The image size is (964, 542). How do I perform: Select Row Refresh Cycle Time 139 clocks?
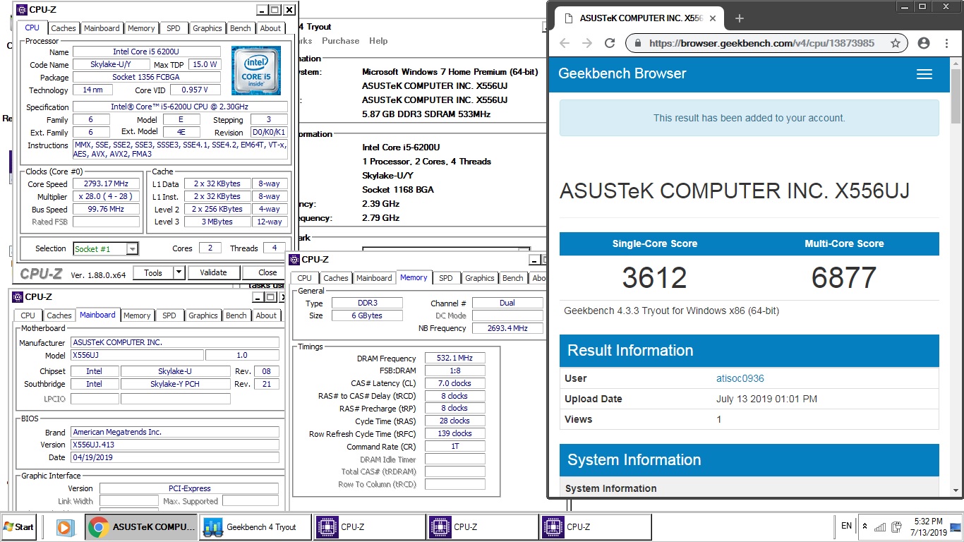pos(455,433)
